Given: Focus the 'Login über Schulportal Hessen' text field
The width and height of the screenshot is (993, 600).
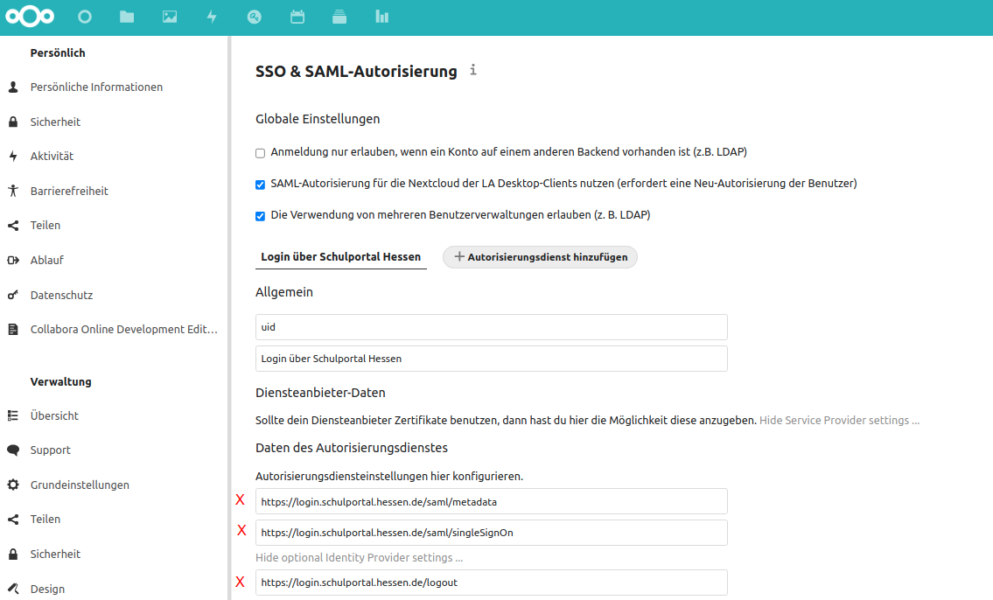Looking at the screenshot, I should (492, 359).
